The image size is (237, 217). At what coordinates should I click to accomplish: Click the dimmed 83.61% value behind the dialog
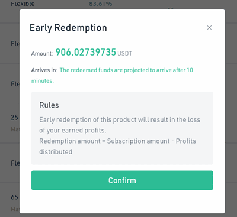click(x=101, y=3)
